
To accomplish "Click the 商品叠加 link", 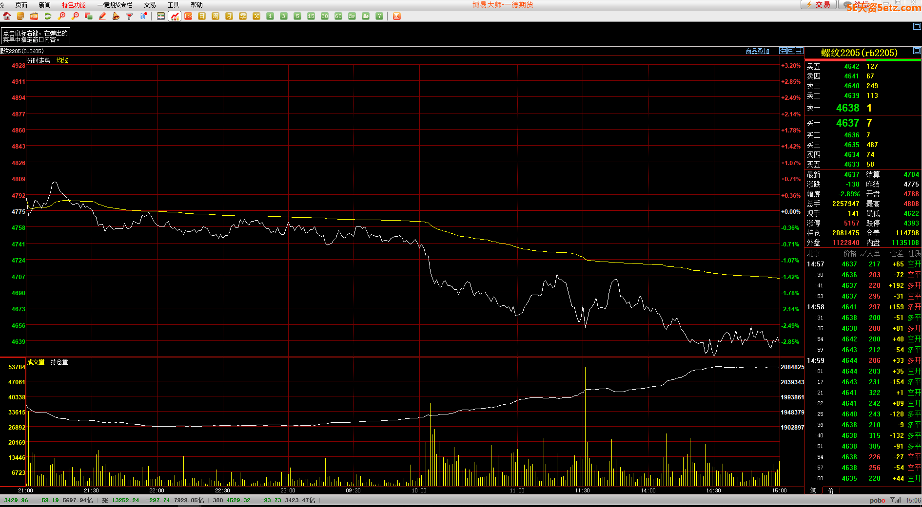I will click(x=757, y=51).
